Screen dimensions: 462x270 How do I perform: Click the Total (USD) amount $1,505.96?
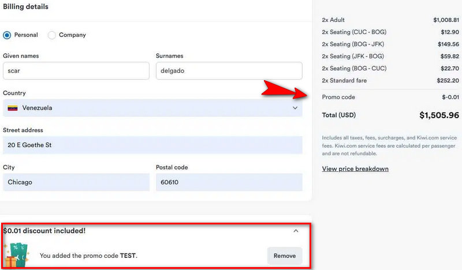439,115
